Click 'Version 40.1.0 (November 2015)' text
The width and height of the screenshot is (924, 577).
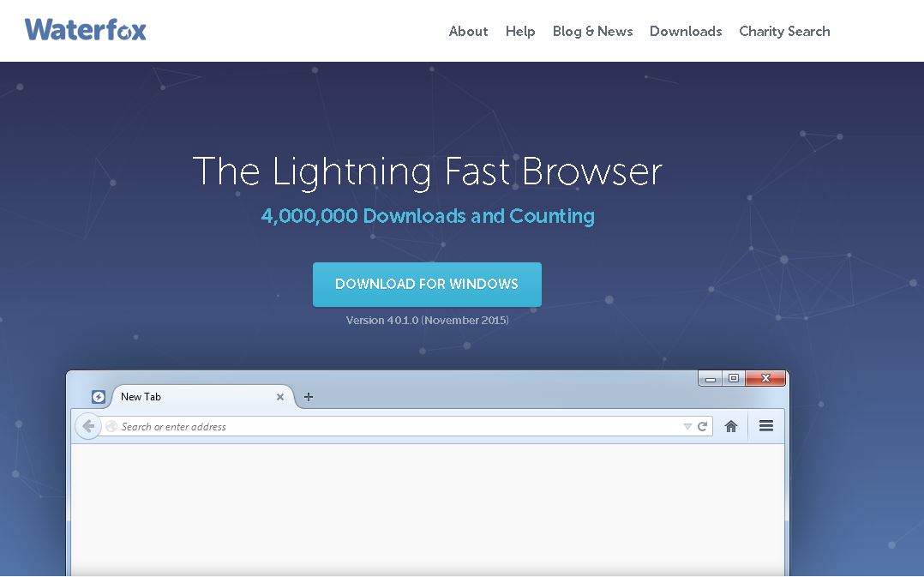tap(427, 320)
